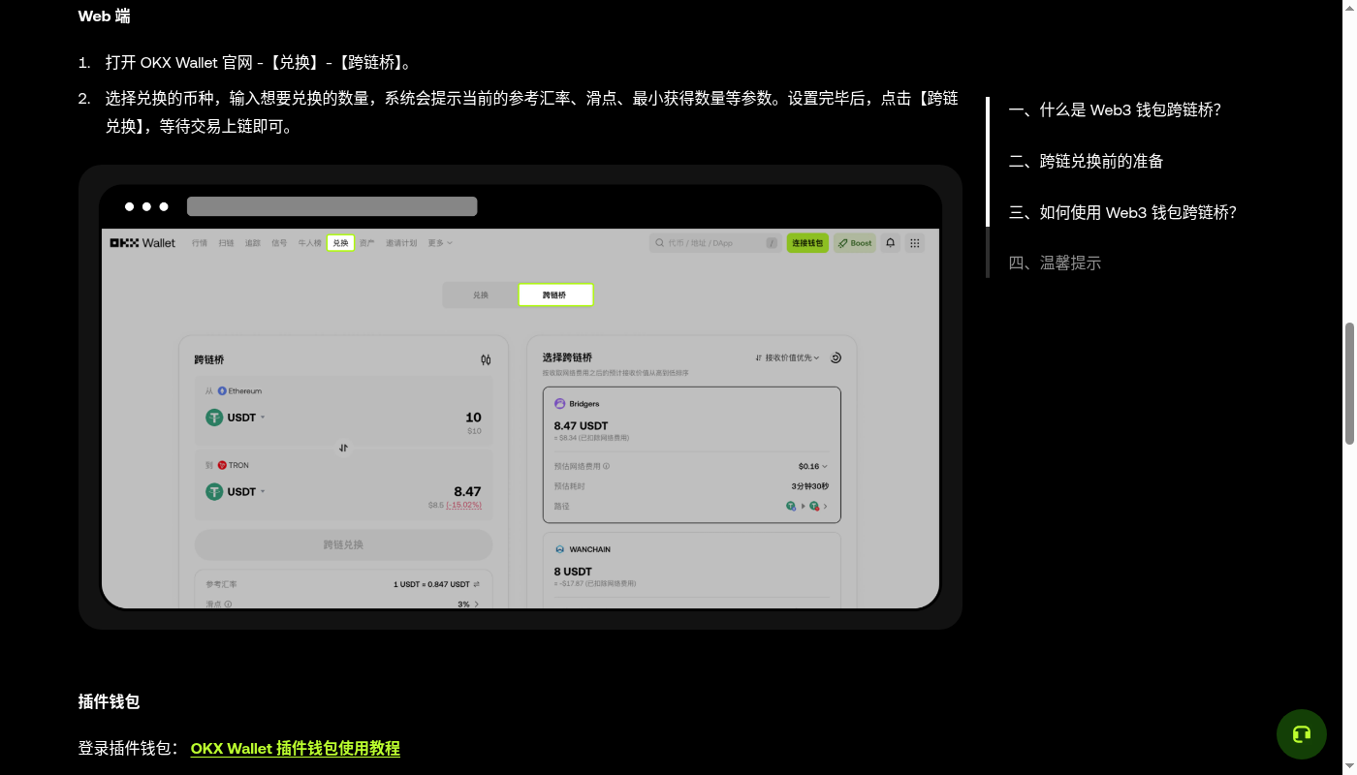Screen dimensions: 1357x775
Task: Click the TRON network icon in the 到 row
Action: (222, 465)
